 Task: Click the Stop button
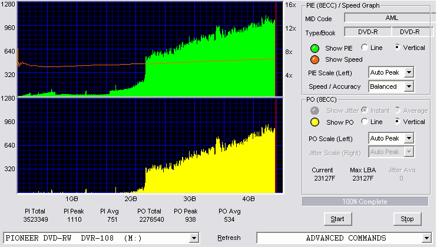tap(407, 219)
